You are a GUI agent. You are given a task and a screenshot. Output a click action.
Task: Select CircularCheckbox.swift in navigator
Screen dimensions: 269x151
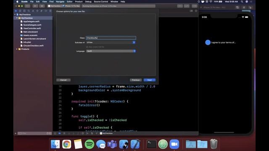point(33,46)
